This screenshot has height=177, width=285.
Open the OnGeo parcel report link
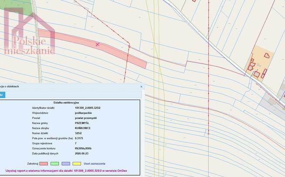click(x=66, y=170)
